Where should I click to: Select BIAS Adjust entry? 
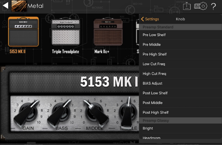(152, 83)
